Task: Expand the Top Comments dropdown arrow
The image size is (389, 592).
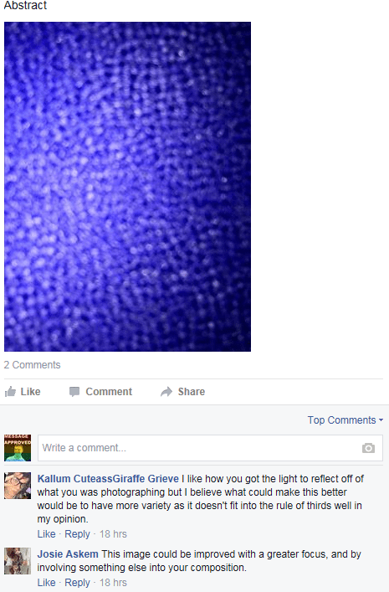Action: point(381,420)
